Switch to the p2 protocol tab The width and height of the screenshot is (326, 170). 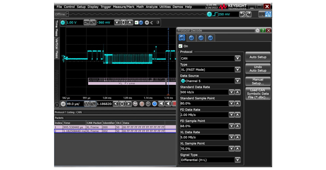point(191,38)
